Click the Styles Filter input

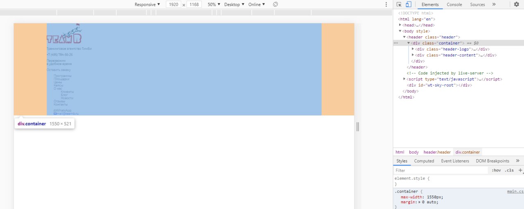click(441, 170)
